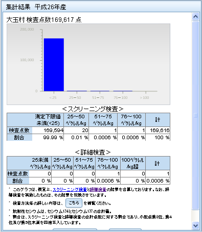202x232 pixels.
Task: Click the blue <25 bar in chart
Action: click(x=54, y=65)
